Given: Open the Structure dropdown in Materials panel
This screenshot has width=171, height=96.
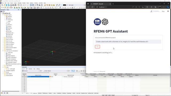Looking at the screenshot, I should click(x=39, y=71).
